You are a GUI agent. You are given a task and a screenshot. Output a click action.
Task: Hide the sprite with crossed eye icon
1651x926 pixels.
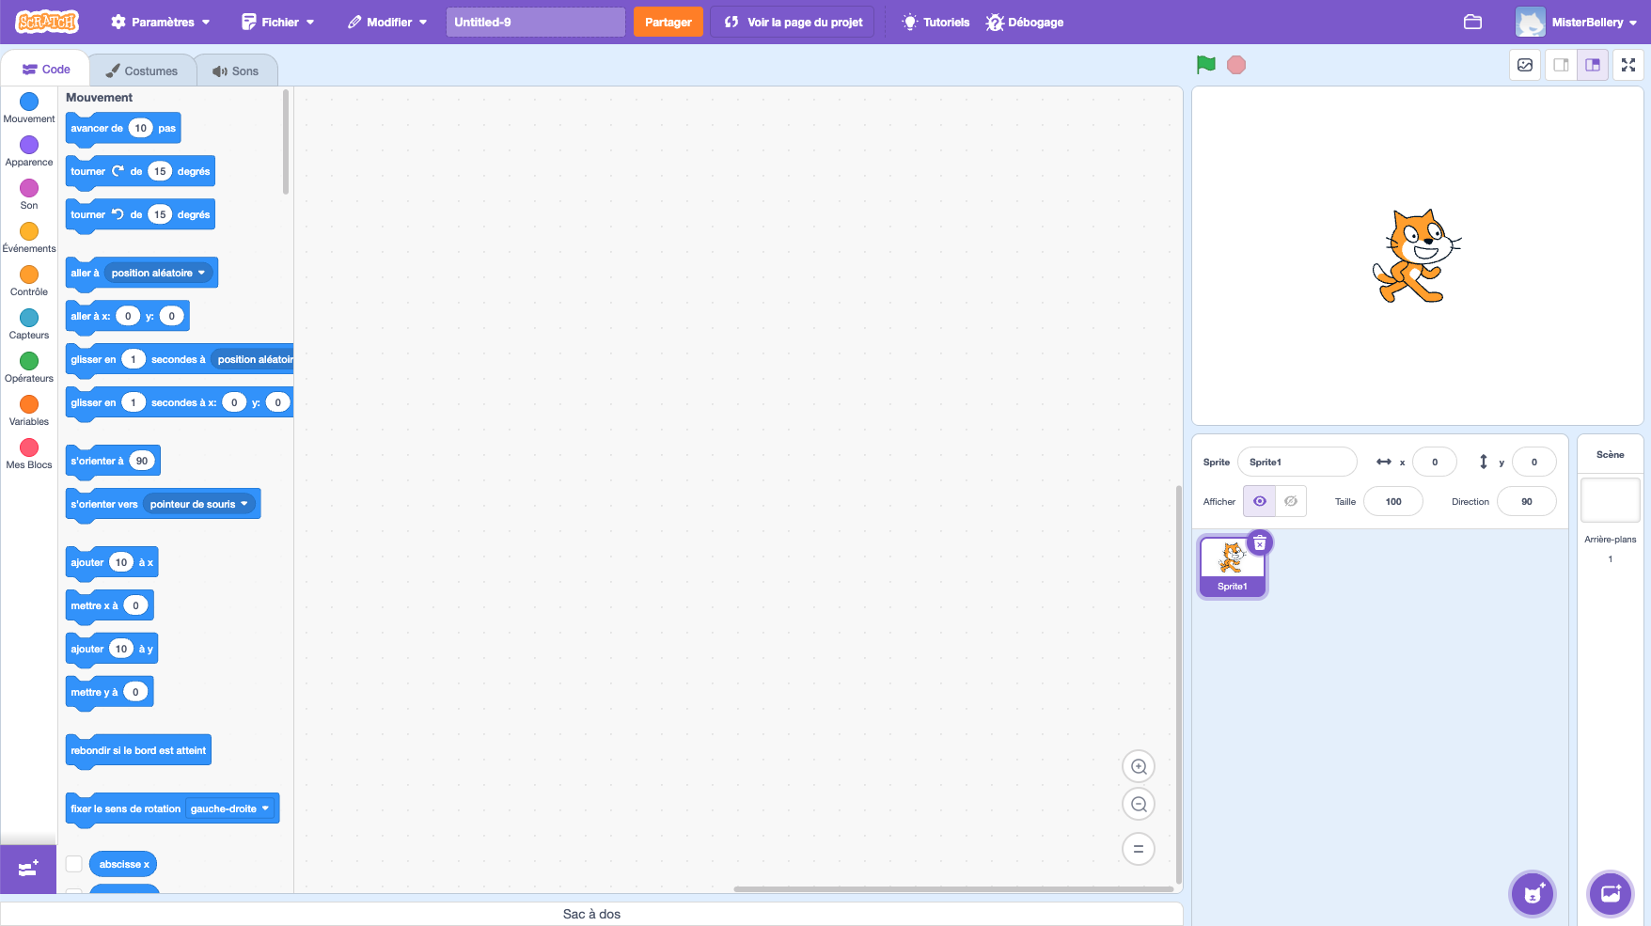click(1291, 501)
